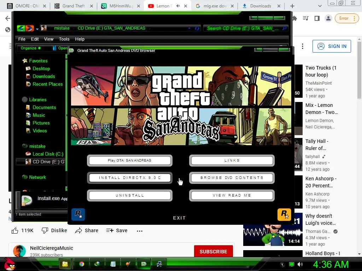This screenshot has width=362, height=271.
Task: Click the Luigi's voice video thumbnail
Action: 273,229
